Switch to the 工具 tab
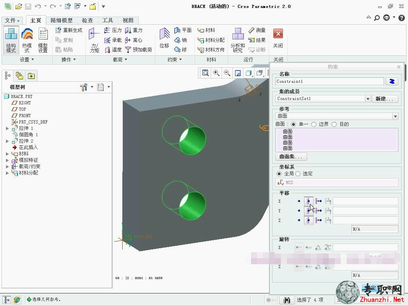Image resolution: width=408 pixels, height=306 pixels. [108, 20]
